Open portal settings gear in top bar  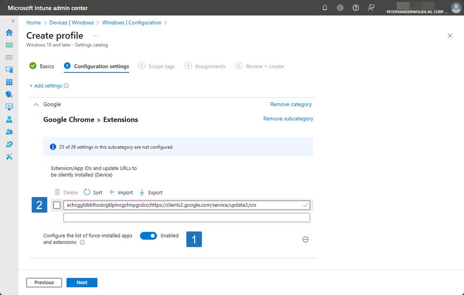(340, 8)
